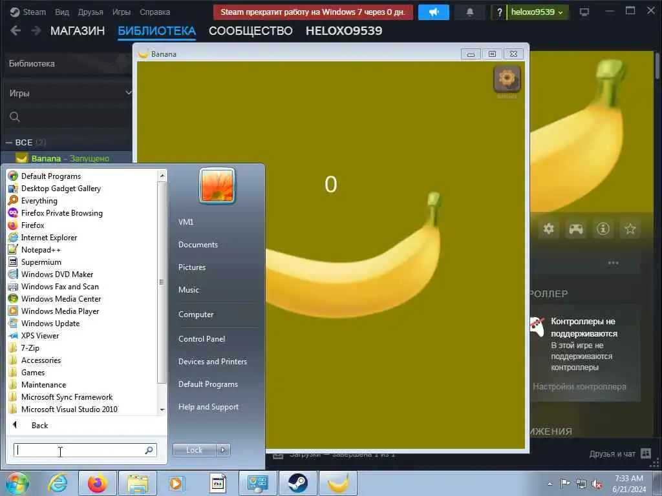Open the Banana game settings gear icon
The image size is (662, 496).
pyautogui.click(x=507, y=78)
